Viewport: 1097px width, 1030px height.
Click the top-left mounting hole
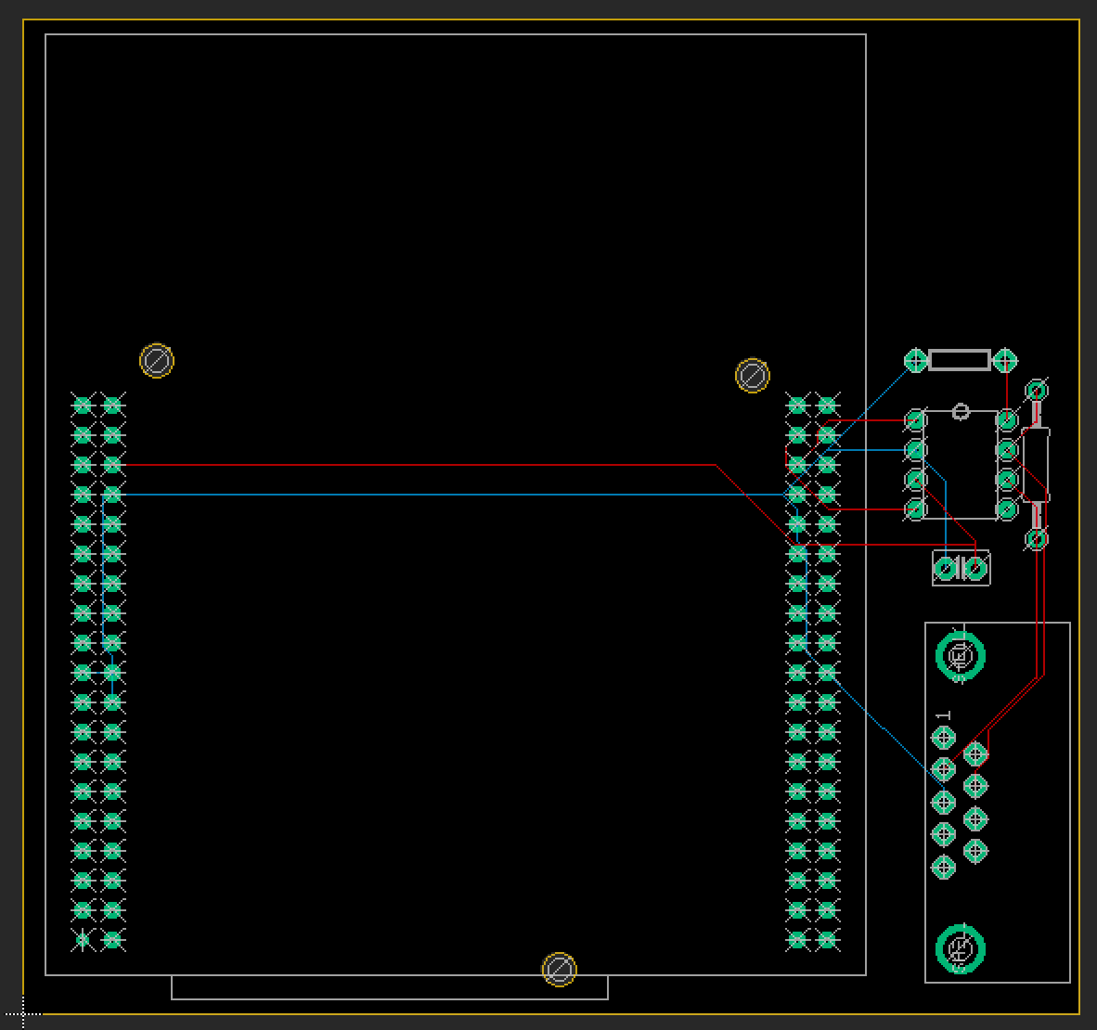(158, 360)
